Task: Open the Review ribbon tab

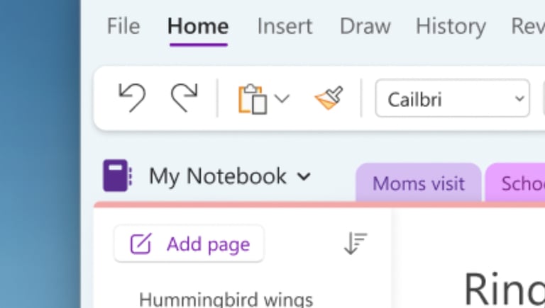Action: pos(528,26)
